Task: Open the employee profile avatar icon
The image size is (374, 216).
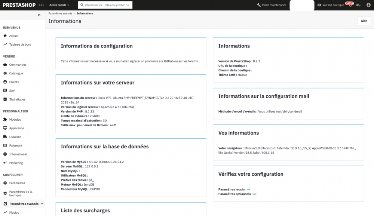Action: click(x=368, y=5)
